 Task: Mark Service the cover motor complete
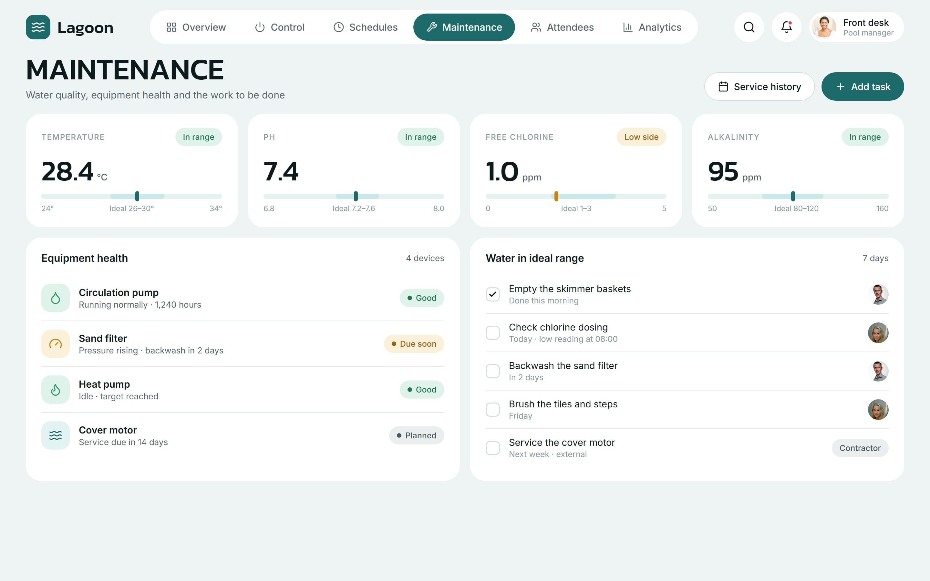[493, 448]
